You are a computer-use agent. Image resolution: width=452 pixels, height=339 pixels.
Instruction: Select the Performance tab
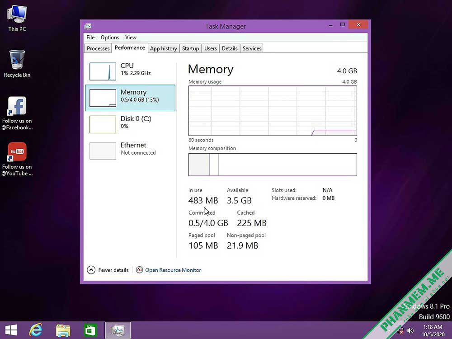coord(130,48)
